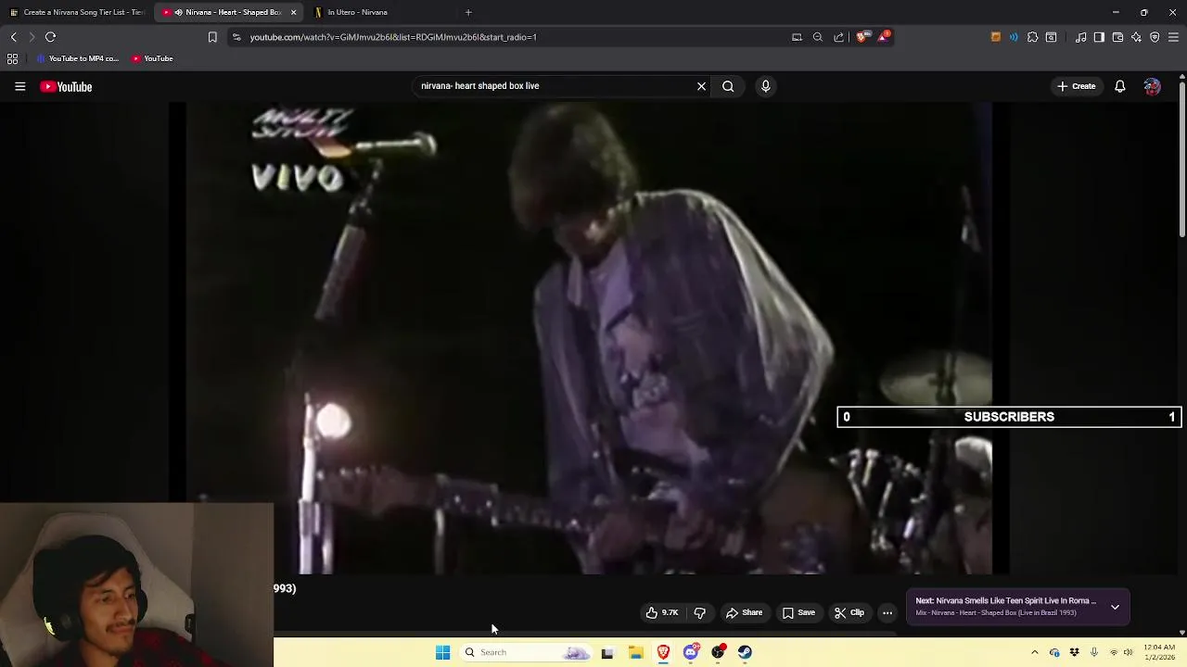Open the Brave Wallet icon

click(x=1117, y=37)
